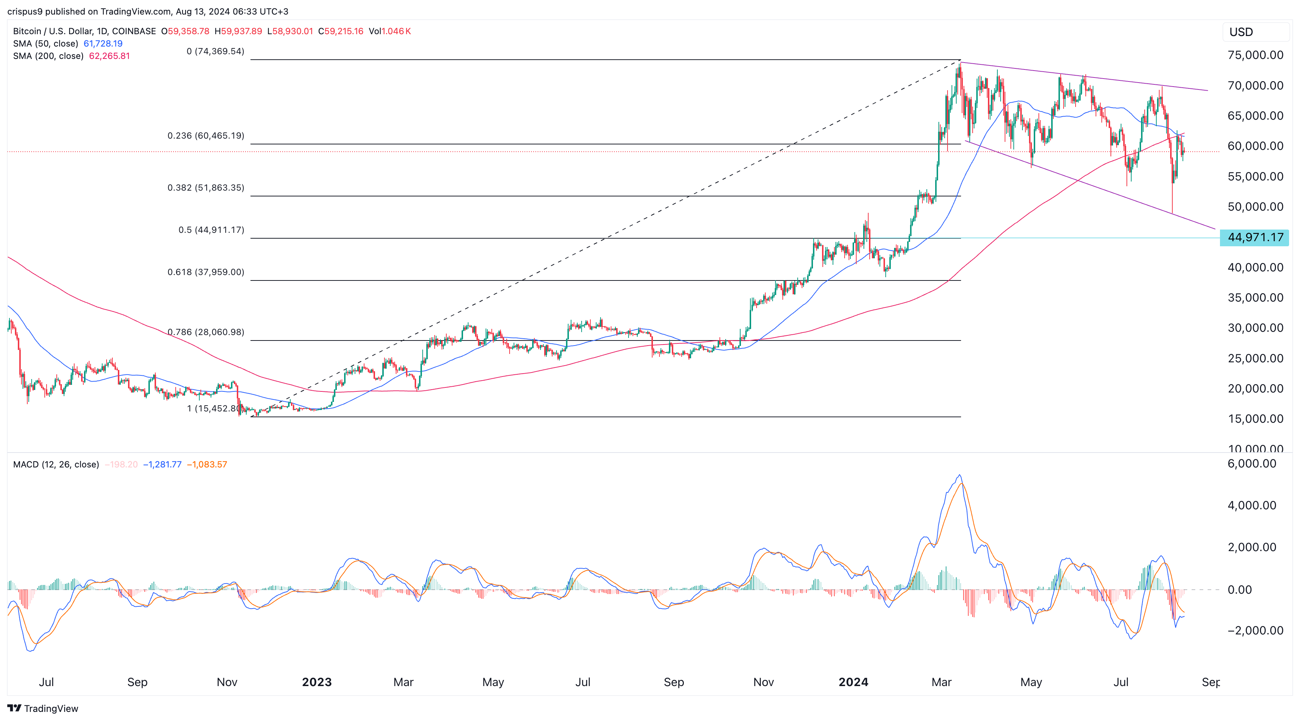Click the 75,000.00 price axis label
The image size is (1300, 721).
1255,55
